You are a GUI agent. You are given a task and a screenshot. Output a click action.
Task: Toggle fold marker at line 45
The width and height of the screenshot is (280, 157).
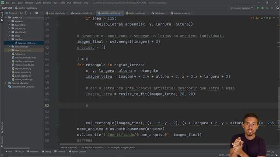(x=58, y=65)
